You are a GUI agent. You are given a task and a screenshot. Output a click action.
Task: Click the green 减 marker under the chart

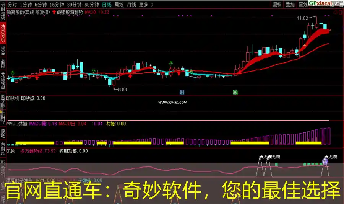(235, 92)
